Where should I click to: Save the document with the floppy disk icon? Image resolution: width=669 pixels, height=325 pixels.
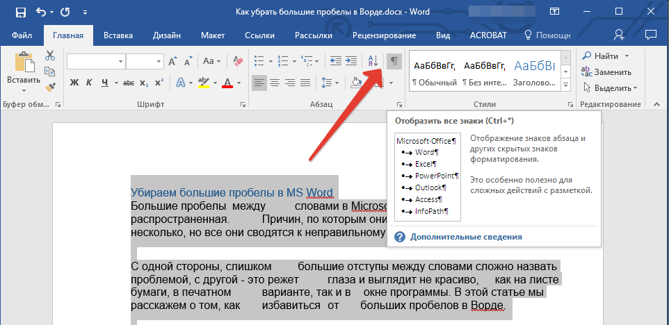20,12
